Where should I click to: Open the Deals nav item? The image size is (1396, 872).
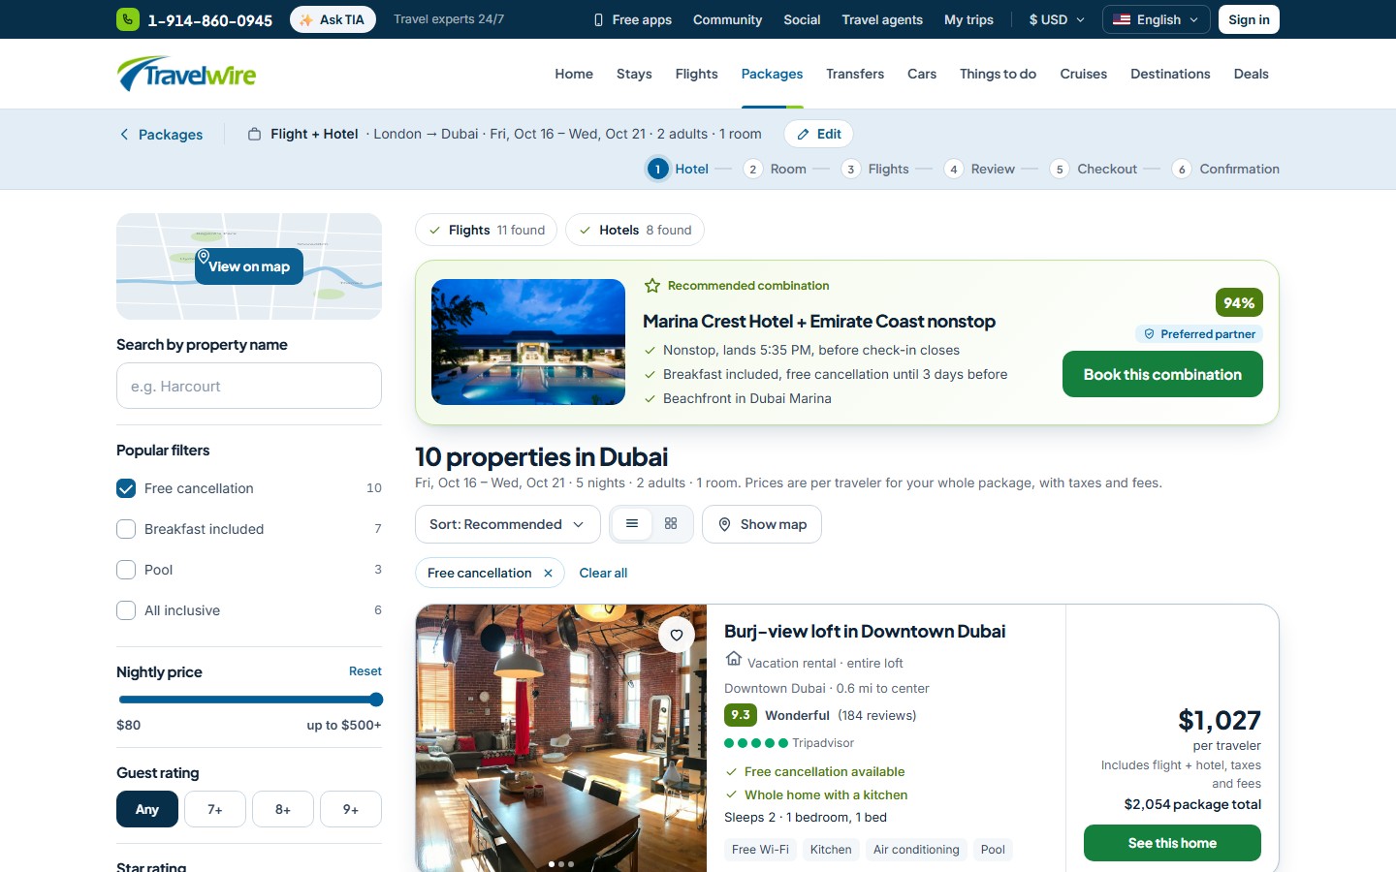tap(1251, 74)
